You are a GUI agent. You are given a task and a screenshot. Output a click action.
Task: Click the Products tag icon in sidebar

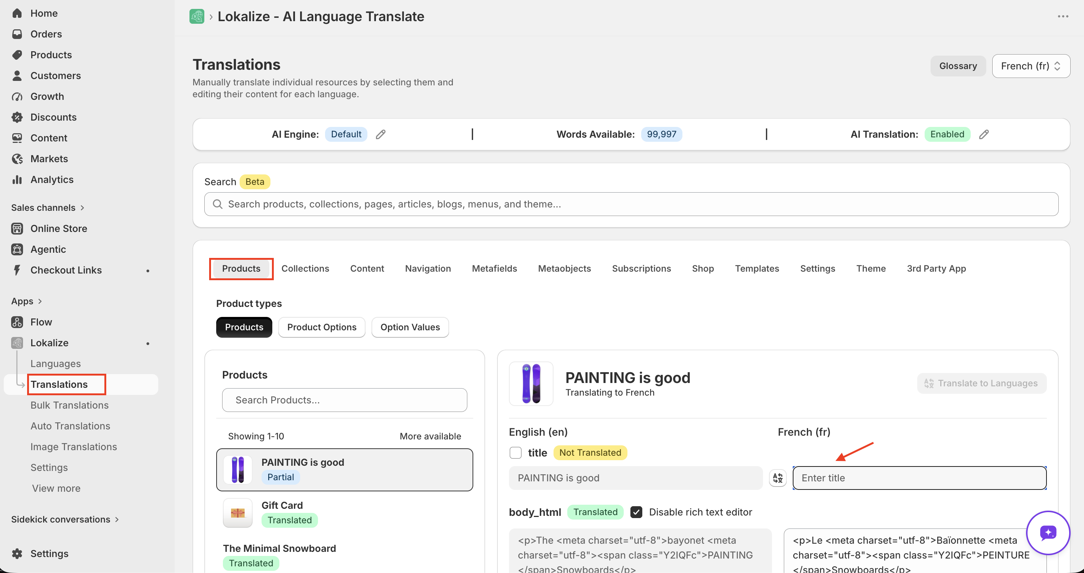pyautogui.click(x=17, y=55)
